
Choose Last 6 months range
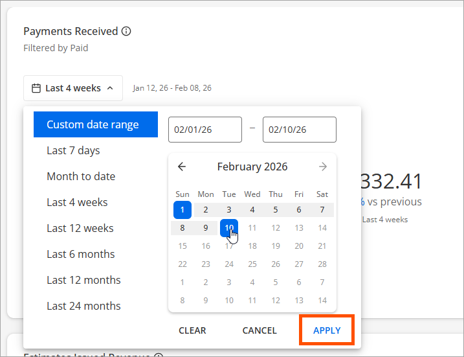[81, 254]
